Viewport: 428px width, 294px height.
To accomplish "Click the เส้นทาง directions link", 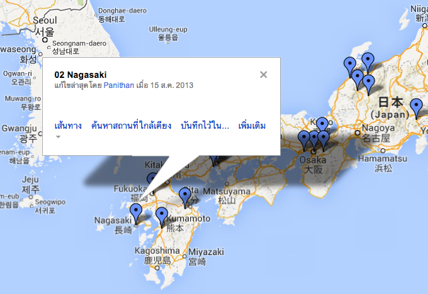I will point(68,126).
